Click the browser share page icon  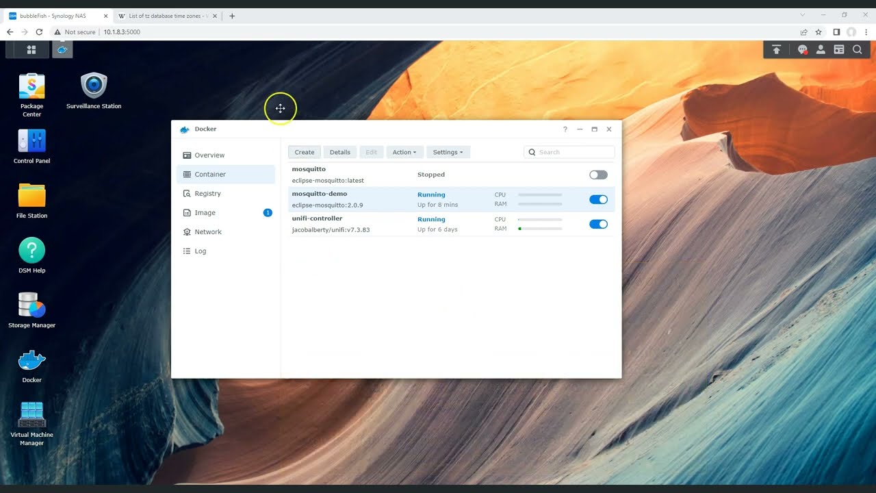tap(803, 31)
